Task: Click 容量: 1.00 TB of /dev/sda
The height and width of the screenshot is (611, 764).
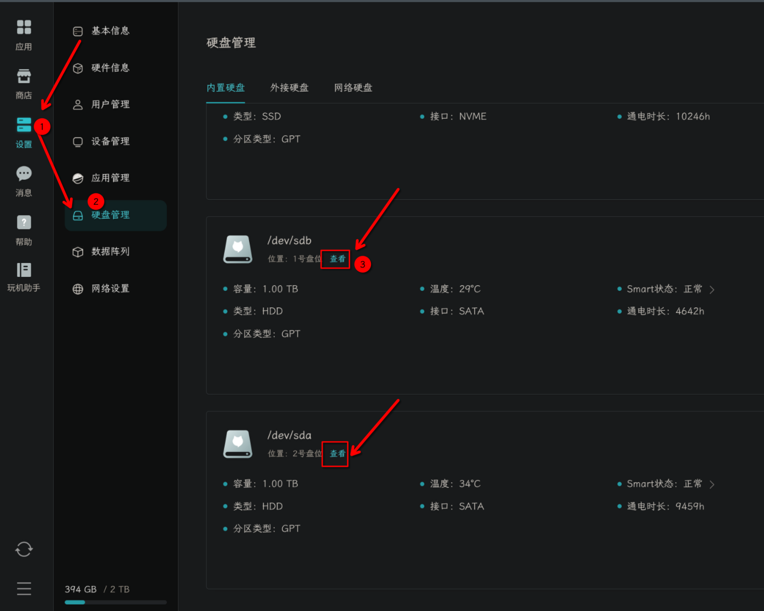Action: coord(266,483)
